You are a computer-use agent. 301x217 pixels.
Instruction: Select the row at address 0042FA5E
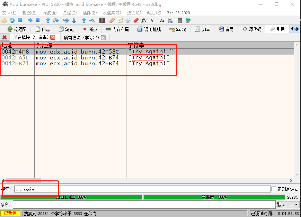[147, 57]
